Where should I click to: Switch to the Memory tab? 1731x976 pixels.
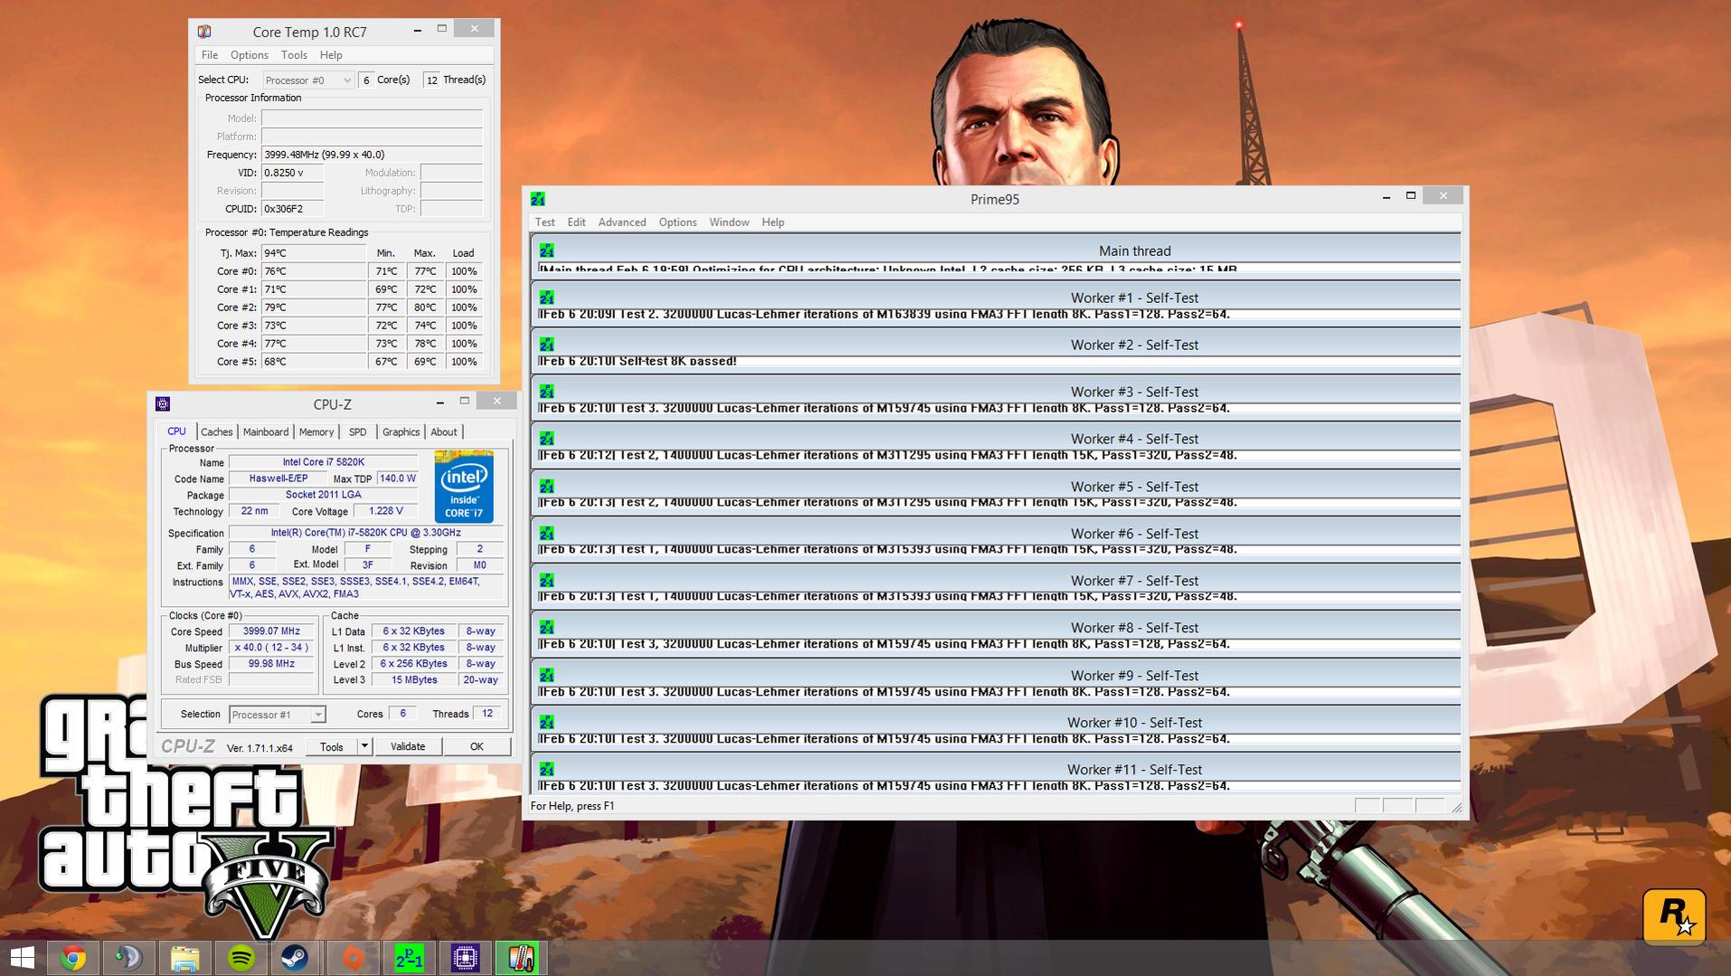pyautogui.click(x=317, y=432)
